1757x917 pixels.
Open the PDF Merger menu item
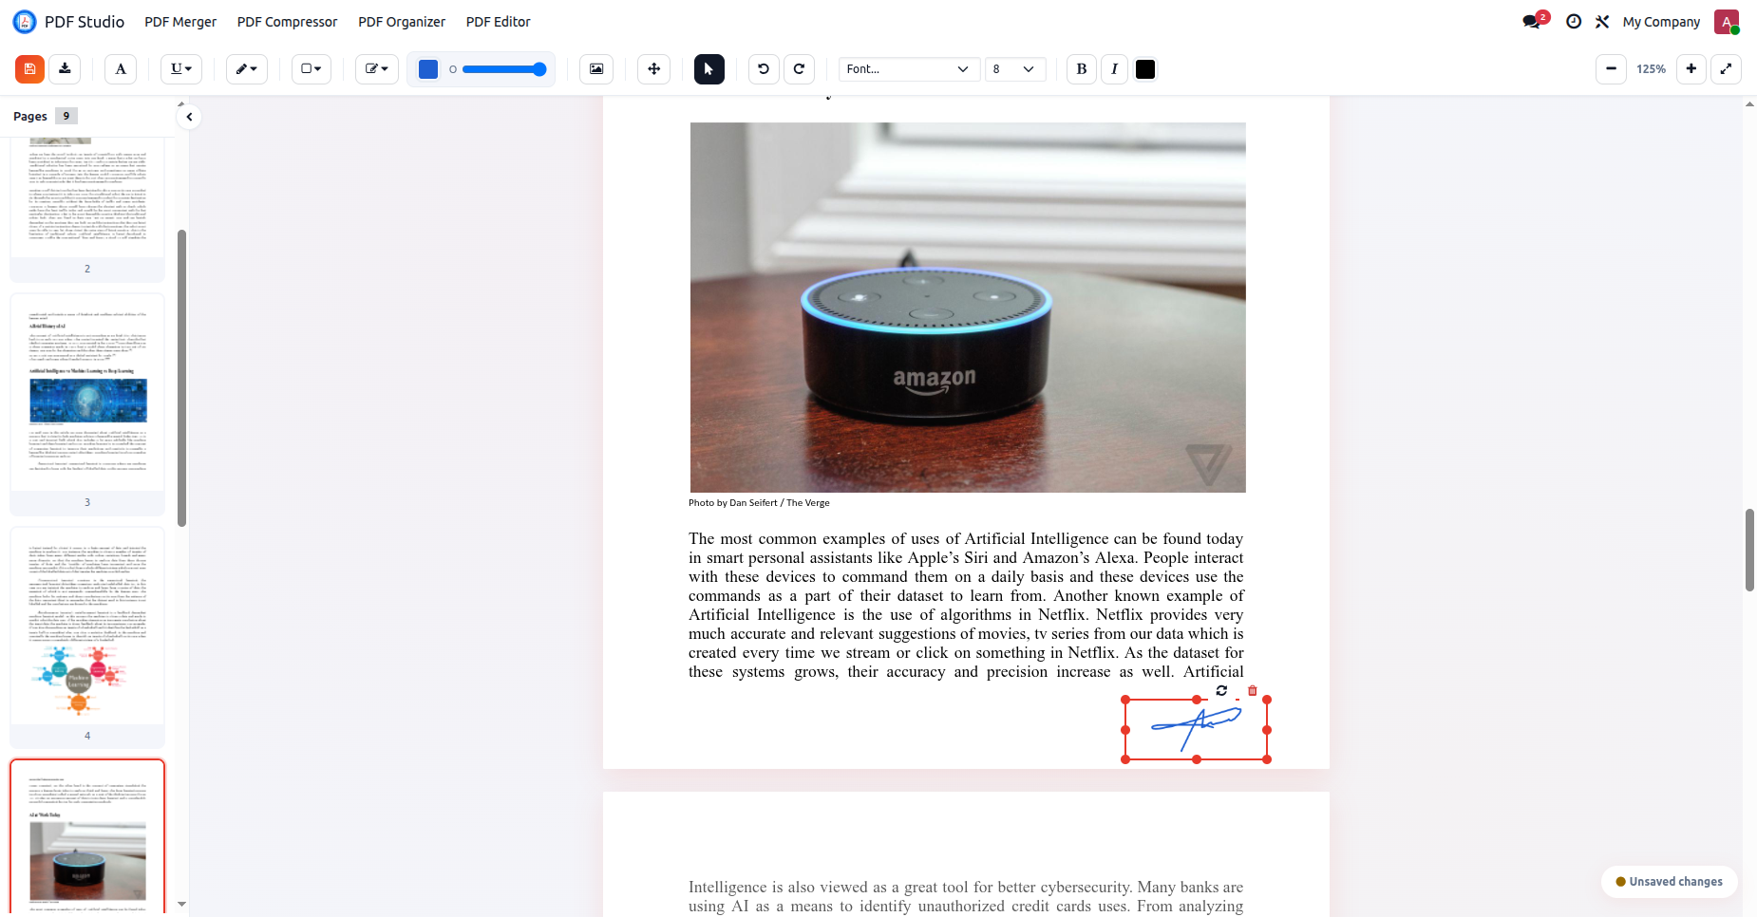tap(180, 22)
